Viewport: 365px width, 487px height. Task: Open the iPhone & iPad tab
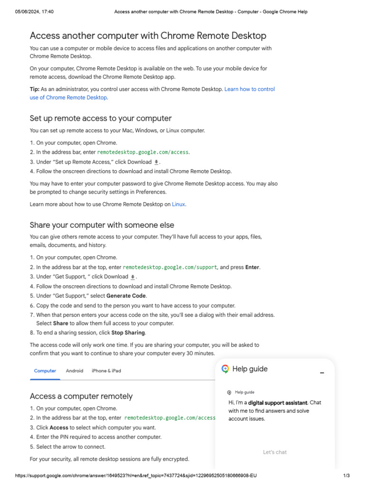click(x=106, y=371)
